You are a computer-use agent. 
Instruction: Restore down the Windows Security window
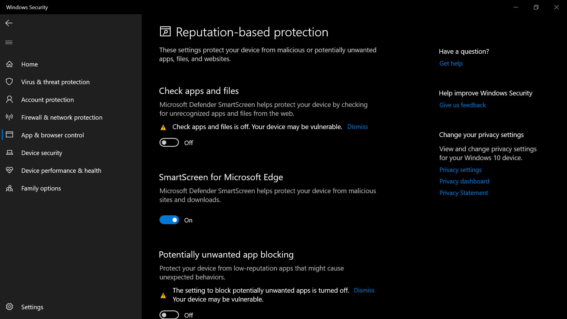(536, 7)
